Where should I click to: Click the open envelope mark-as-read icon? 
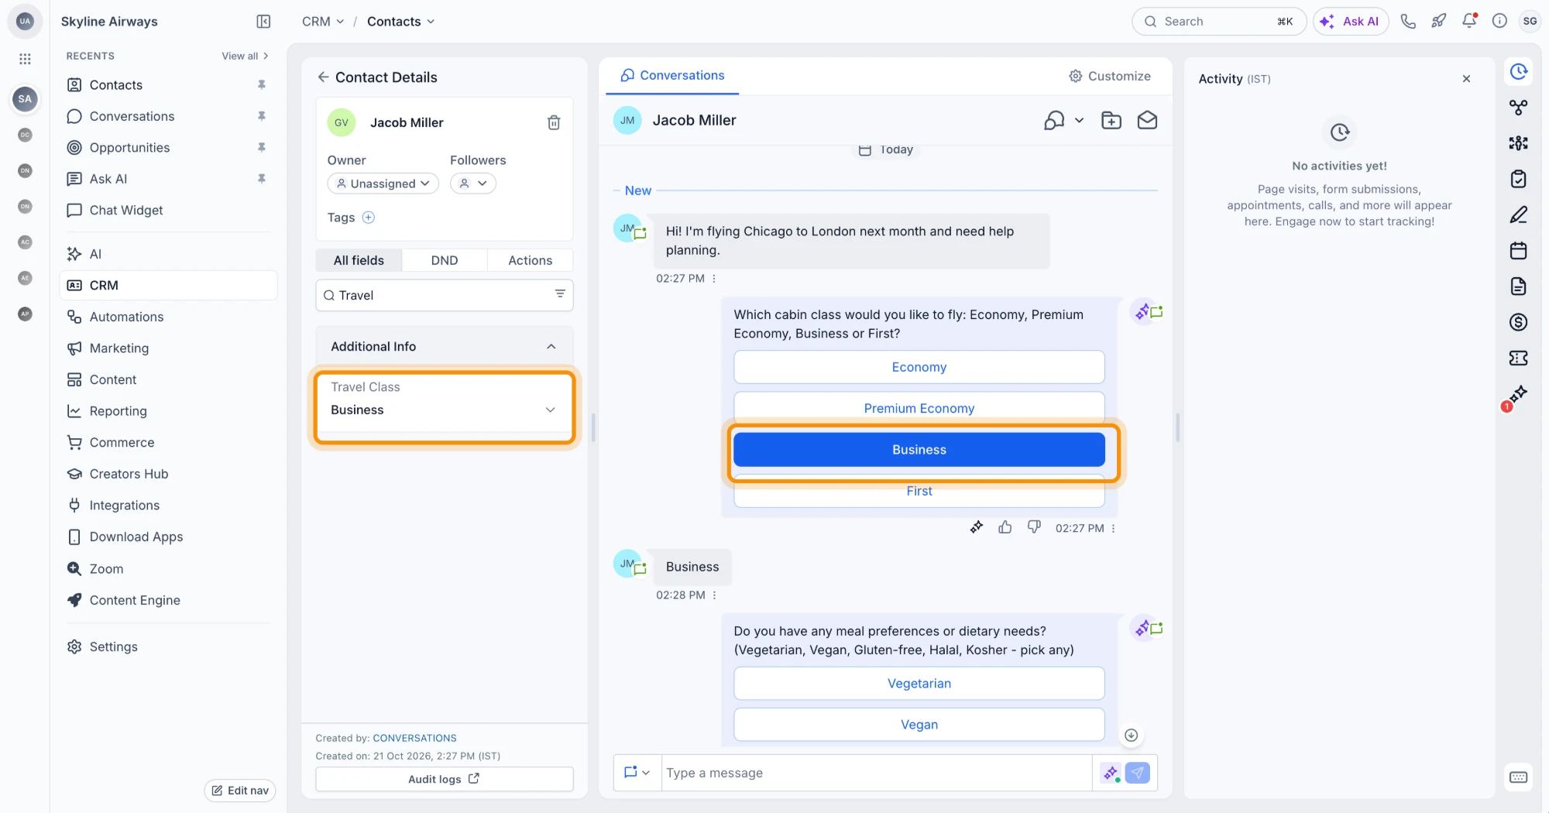1147,120
